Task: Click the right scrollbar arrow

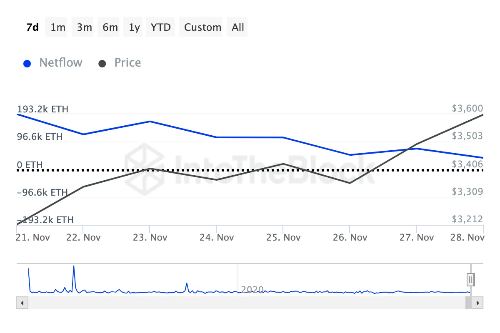Action: coord(477,303)
